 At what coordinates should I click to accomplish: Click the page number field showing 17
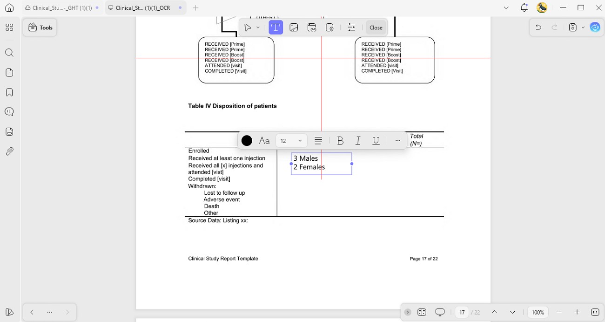pos(462,312)
